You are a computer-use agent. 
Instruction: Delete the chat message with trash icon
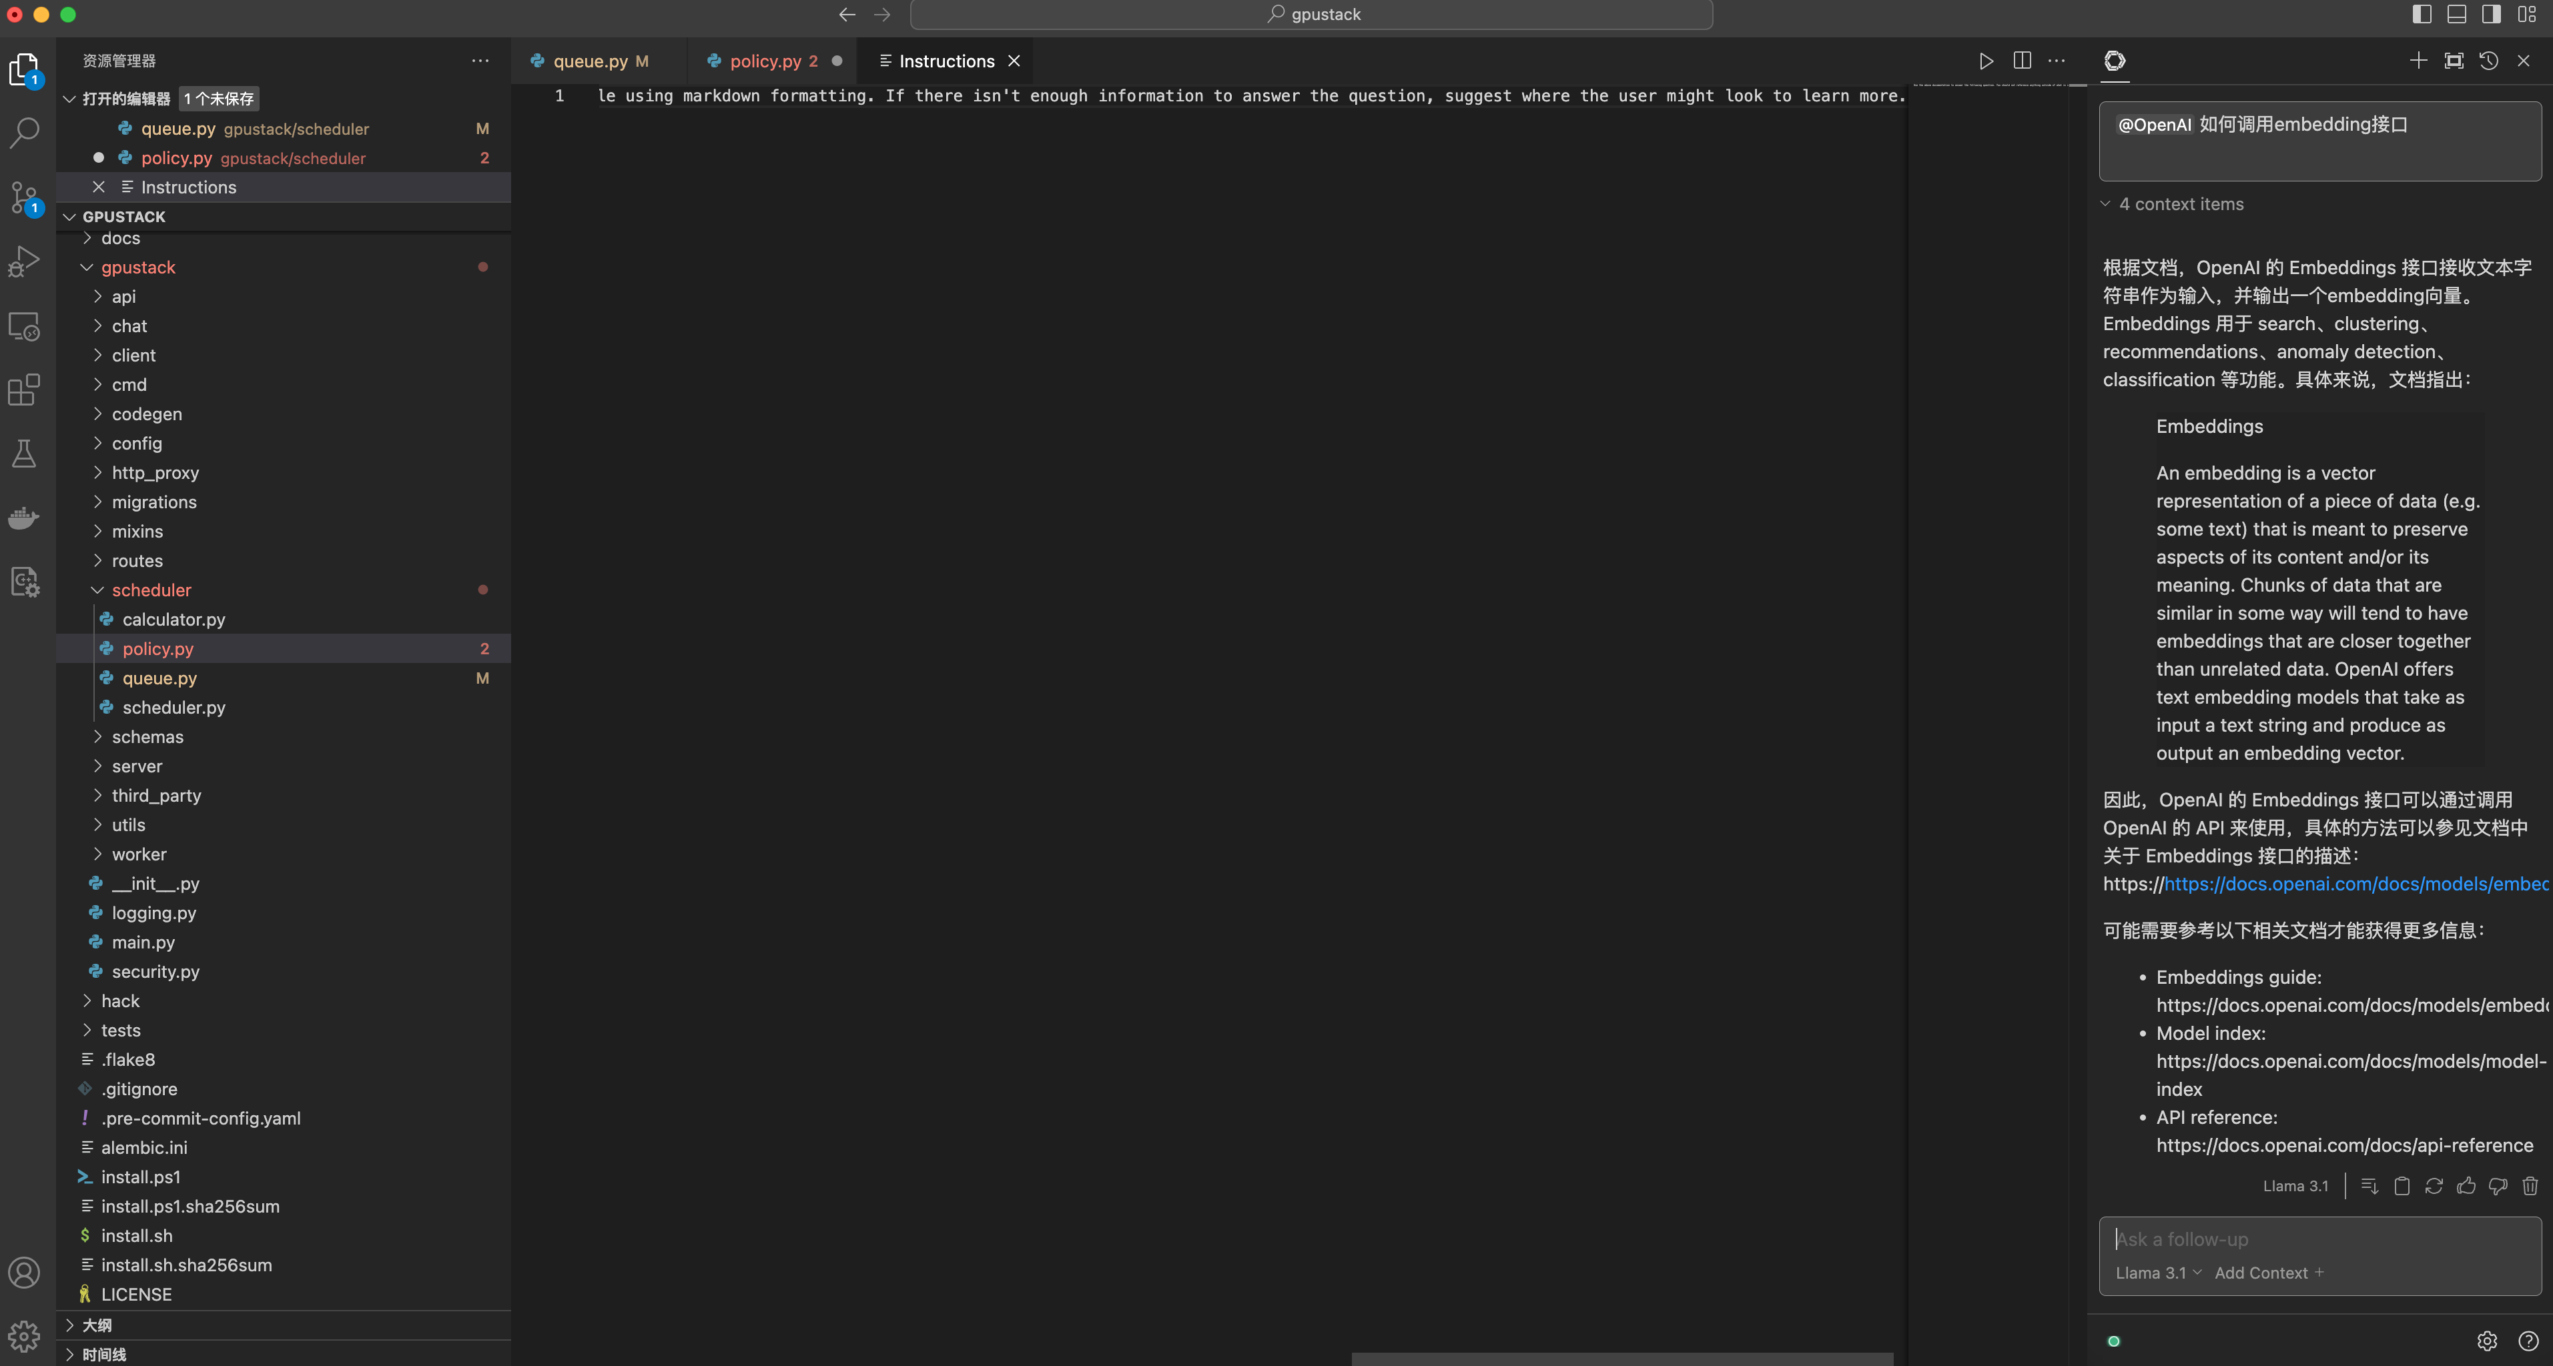click(x=2530, y=1186)
